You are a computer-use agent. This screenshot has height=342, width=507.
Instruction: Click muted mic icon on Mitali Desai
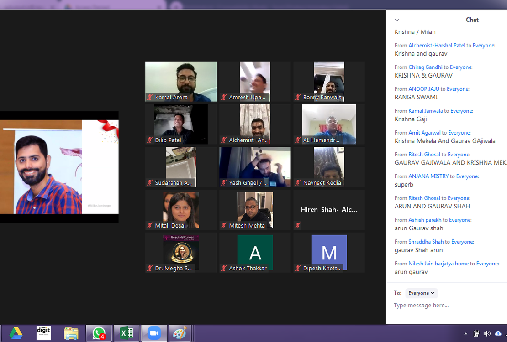pyautogui.click(x=149, y=226)
